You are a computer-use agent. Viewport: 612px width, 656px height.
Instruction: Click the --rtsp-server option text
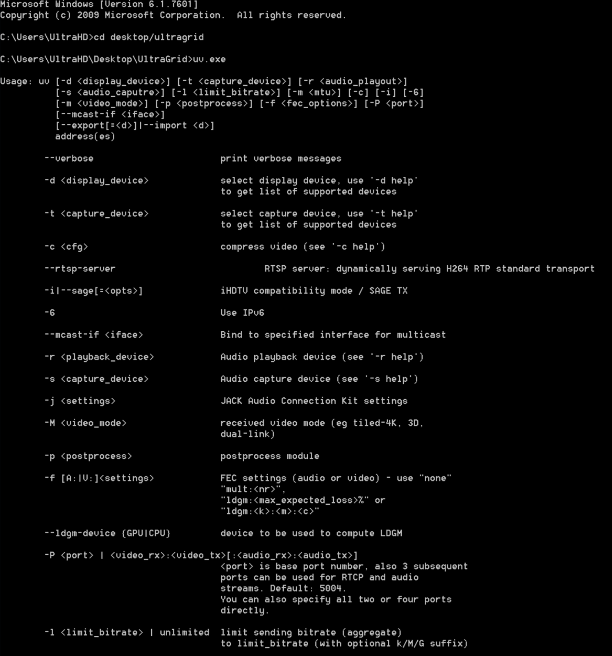tap(80, 269)
